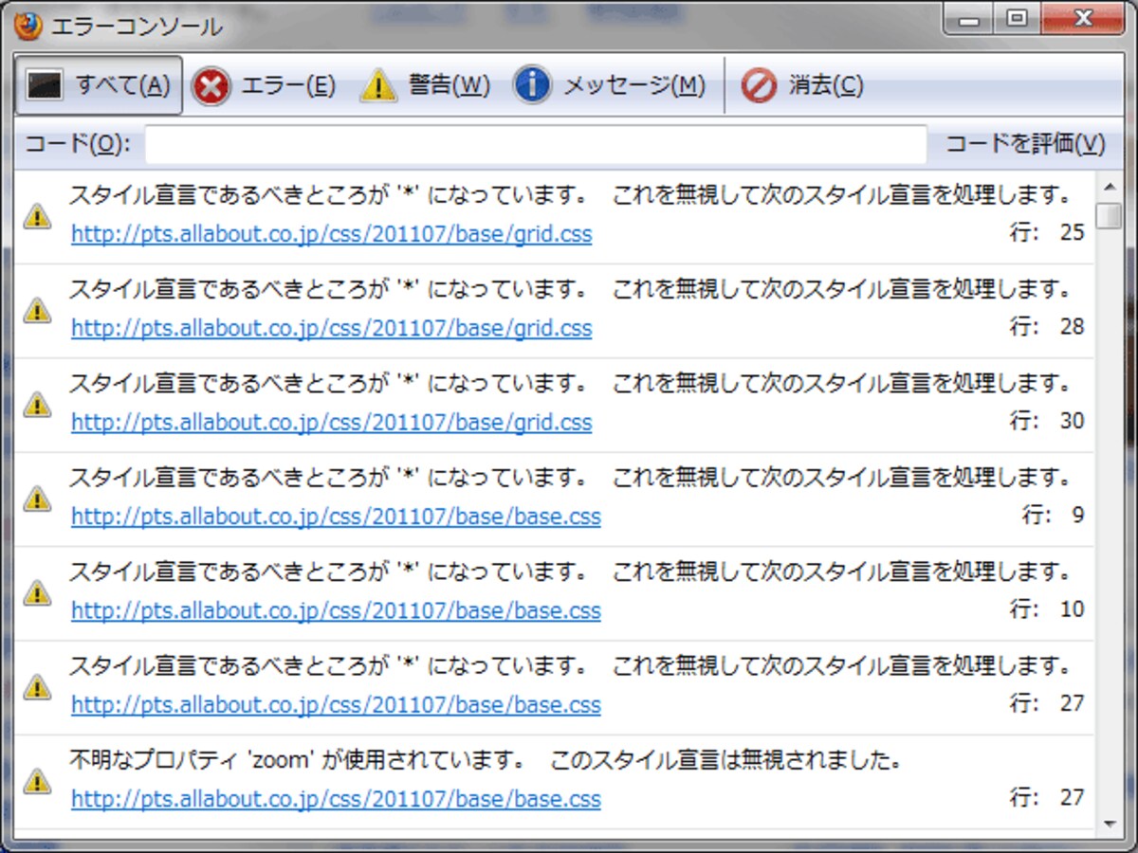Open base.css link under zoom property warning

pos(336,799)
